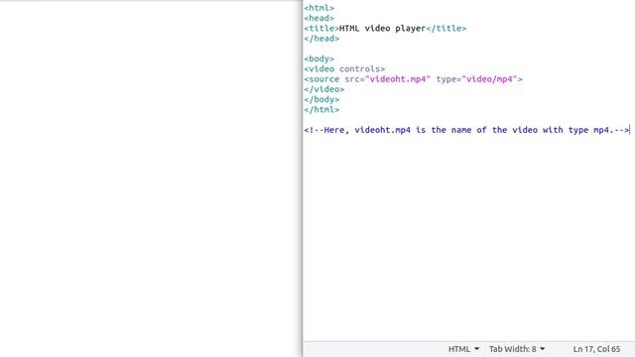Open the HTML language mode dropdown
This screenshot has width=635, height=357.
463,349
